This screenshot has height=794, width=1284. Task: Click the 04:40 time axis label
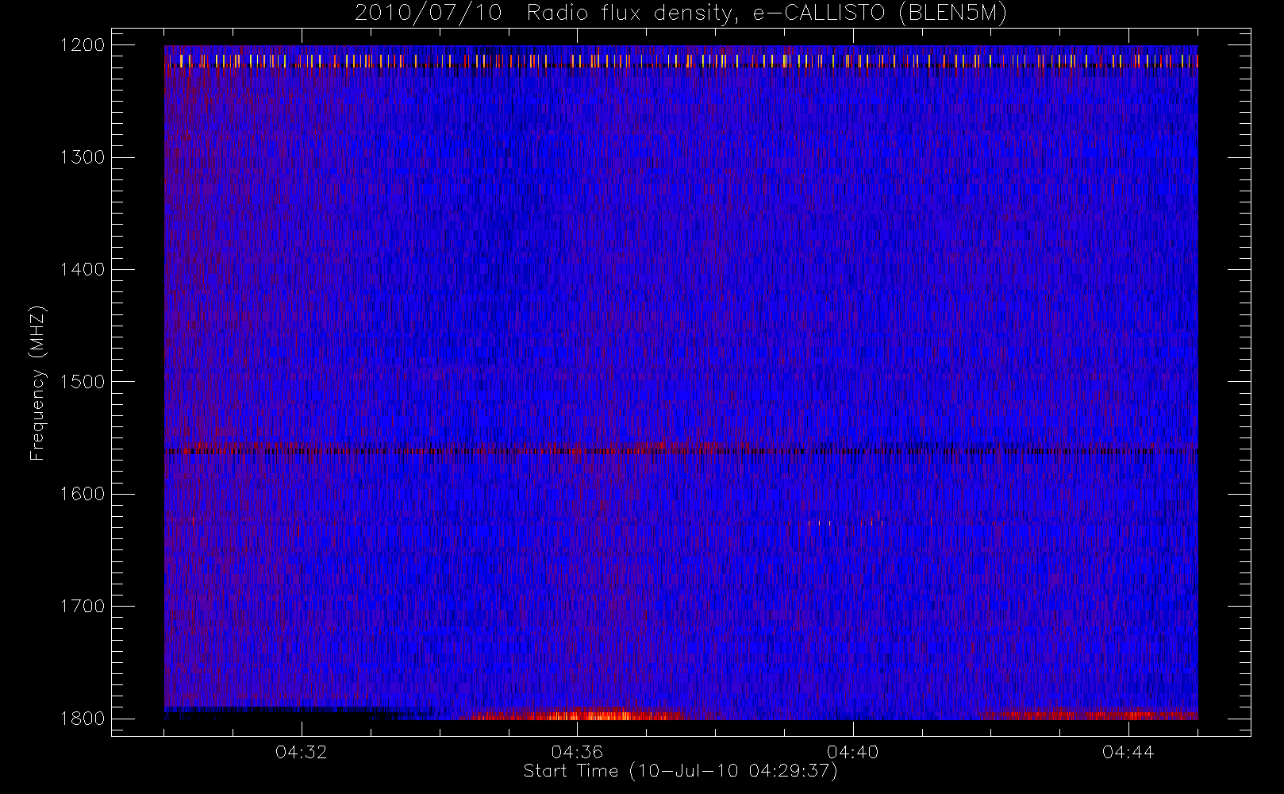[x=853, y=752]
